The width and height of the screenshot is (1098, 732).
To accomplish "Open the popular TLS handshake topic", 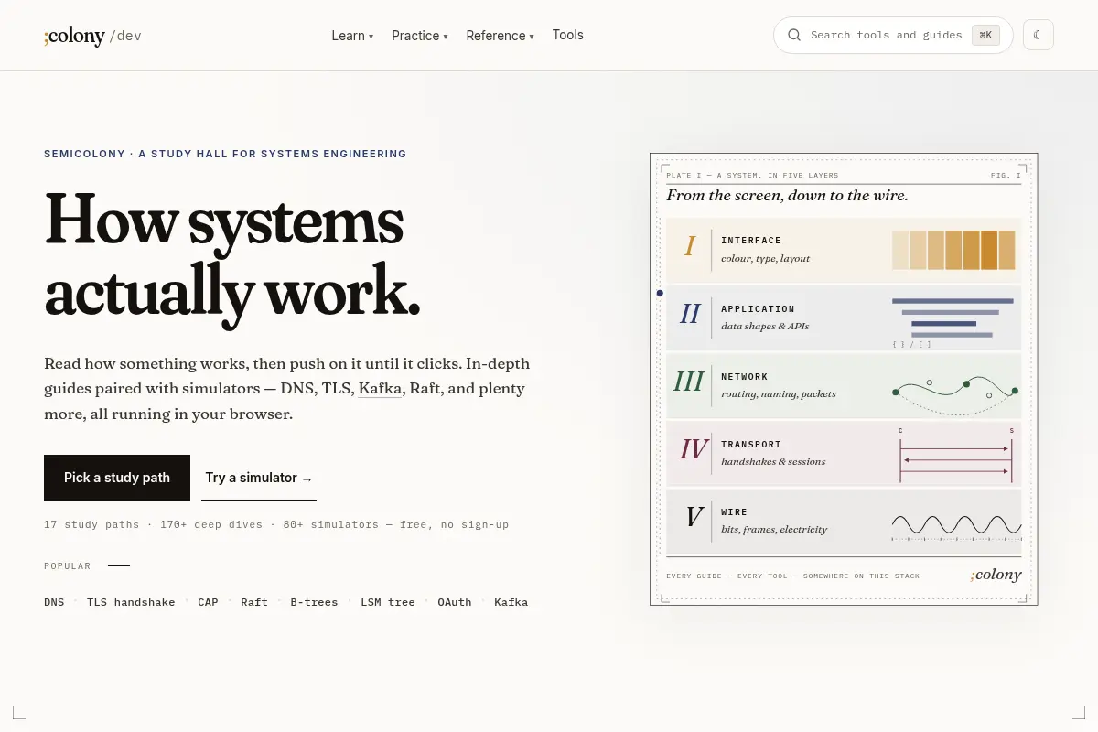I will 131,602.
